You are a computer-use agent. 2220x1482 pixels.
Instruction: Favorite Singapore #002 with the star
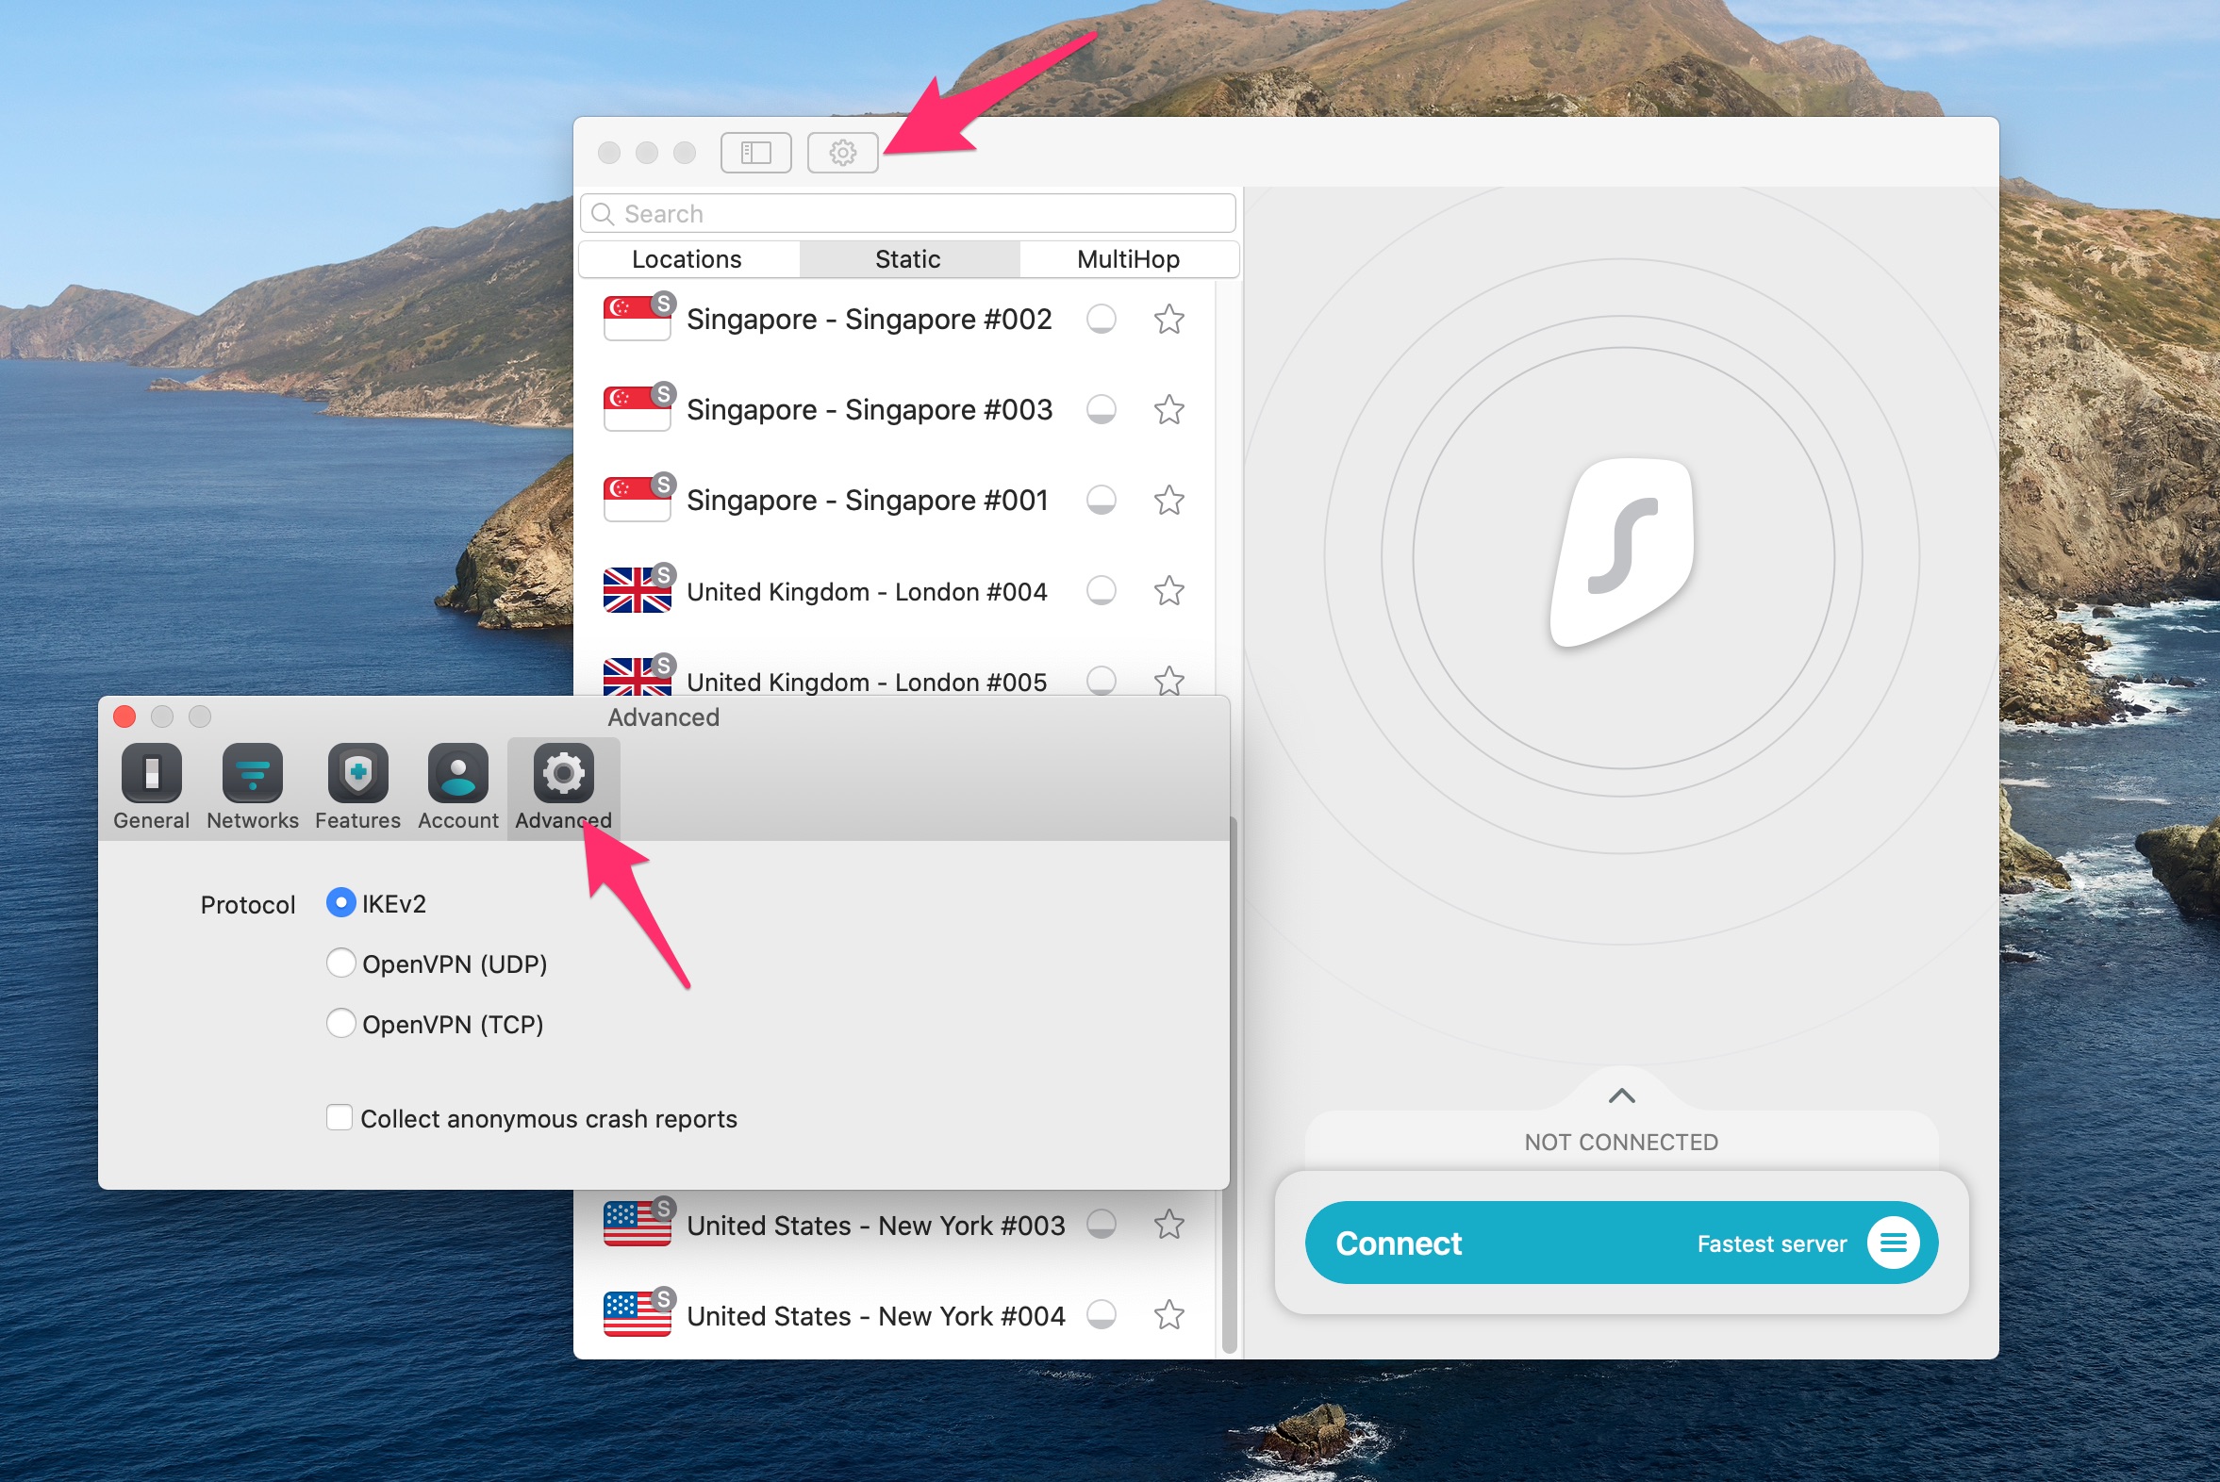[x=1168, y=320]
